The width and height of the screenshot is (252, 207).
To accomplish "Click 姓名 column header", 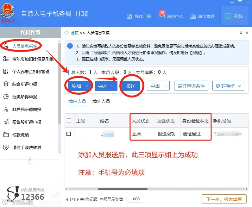I will (x=111, y=121).
